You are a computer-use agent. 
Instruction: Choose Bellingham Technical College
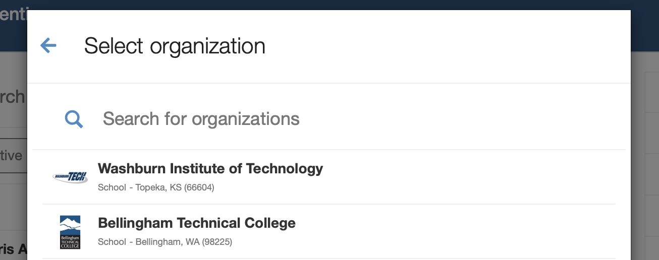pos(197,223)
